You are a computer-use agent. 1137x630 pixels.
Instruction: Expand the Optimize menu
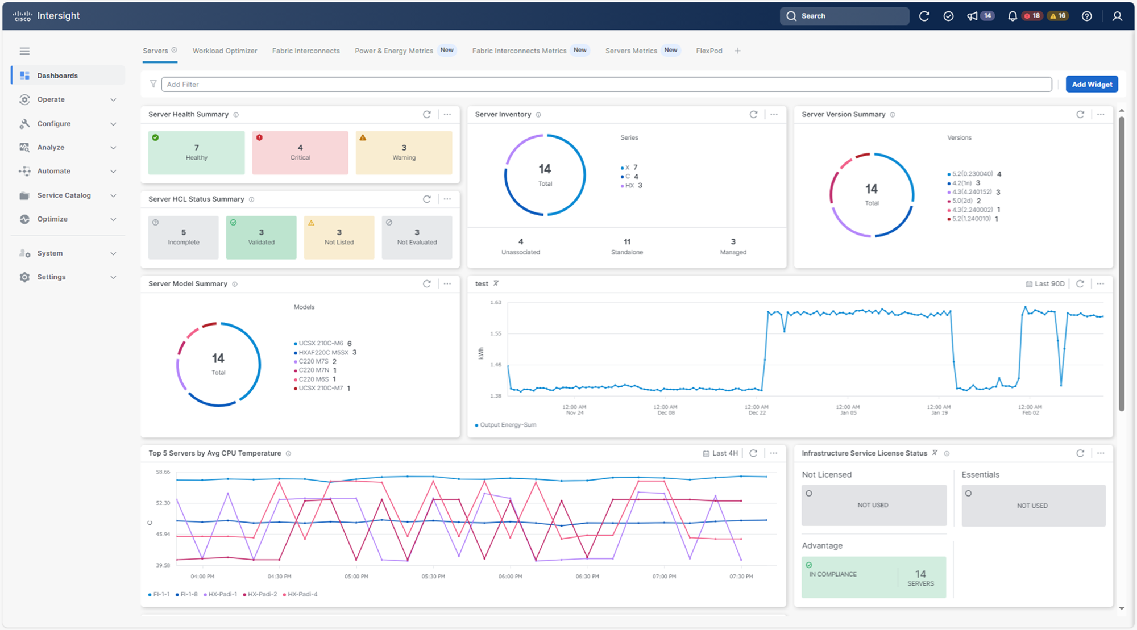click(x=68, y=219)
